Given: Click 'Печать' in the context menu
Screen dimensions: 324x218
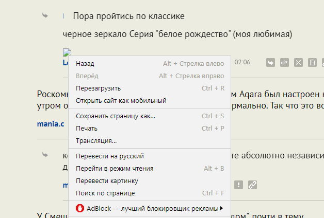Looking at the screenshot, I should click(87, 128).
